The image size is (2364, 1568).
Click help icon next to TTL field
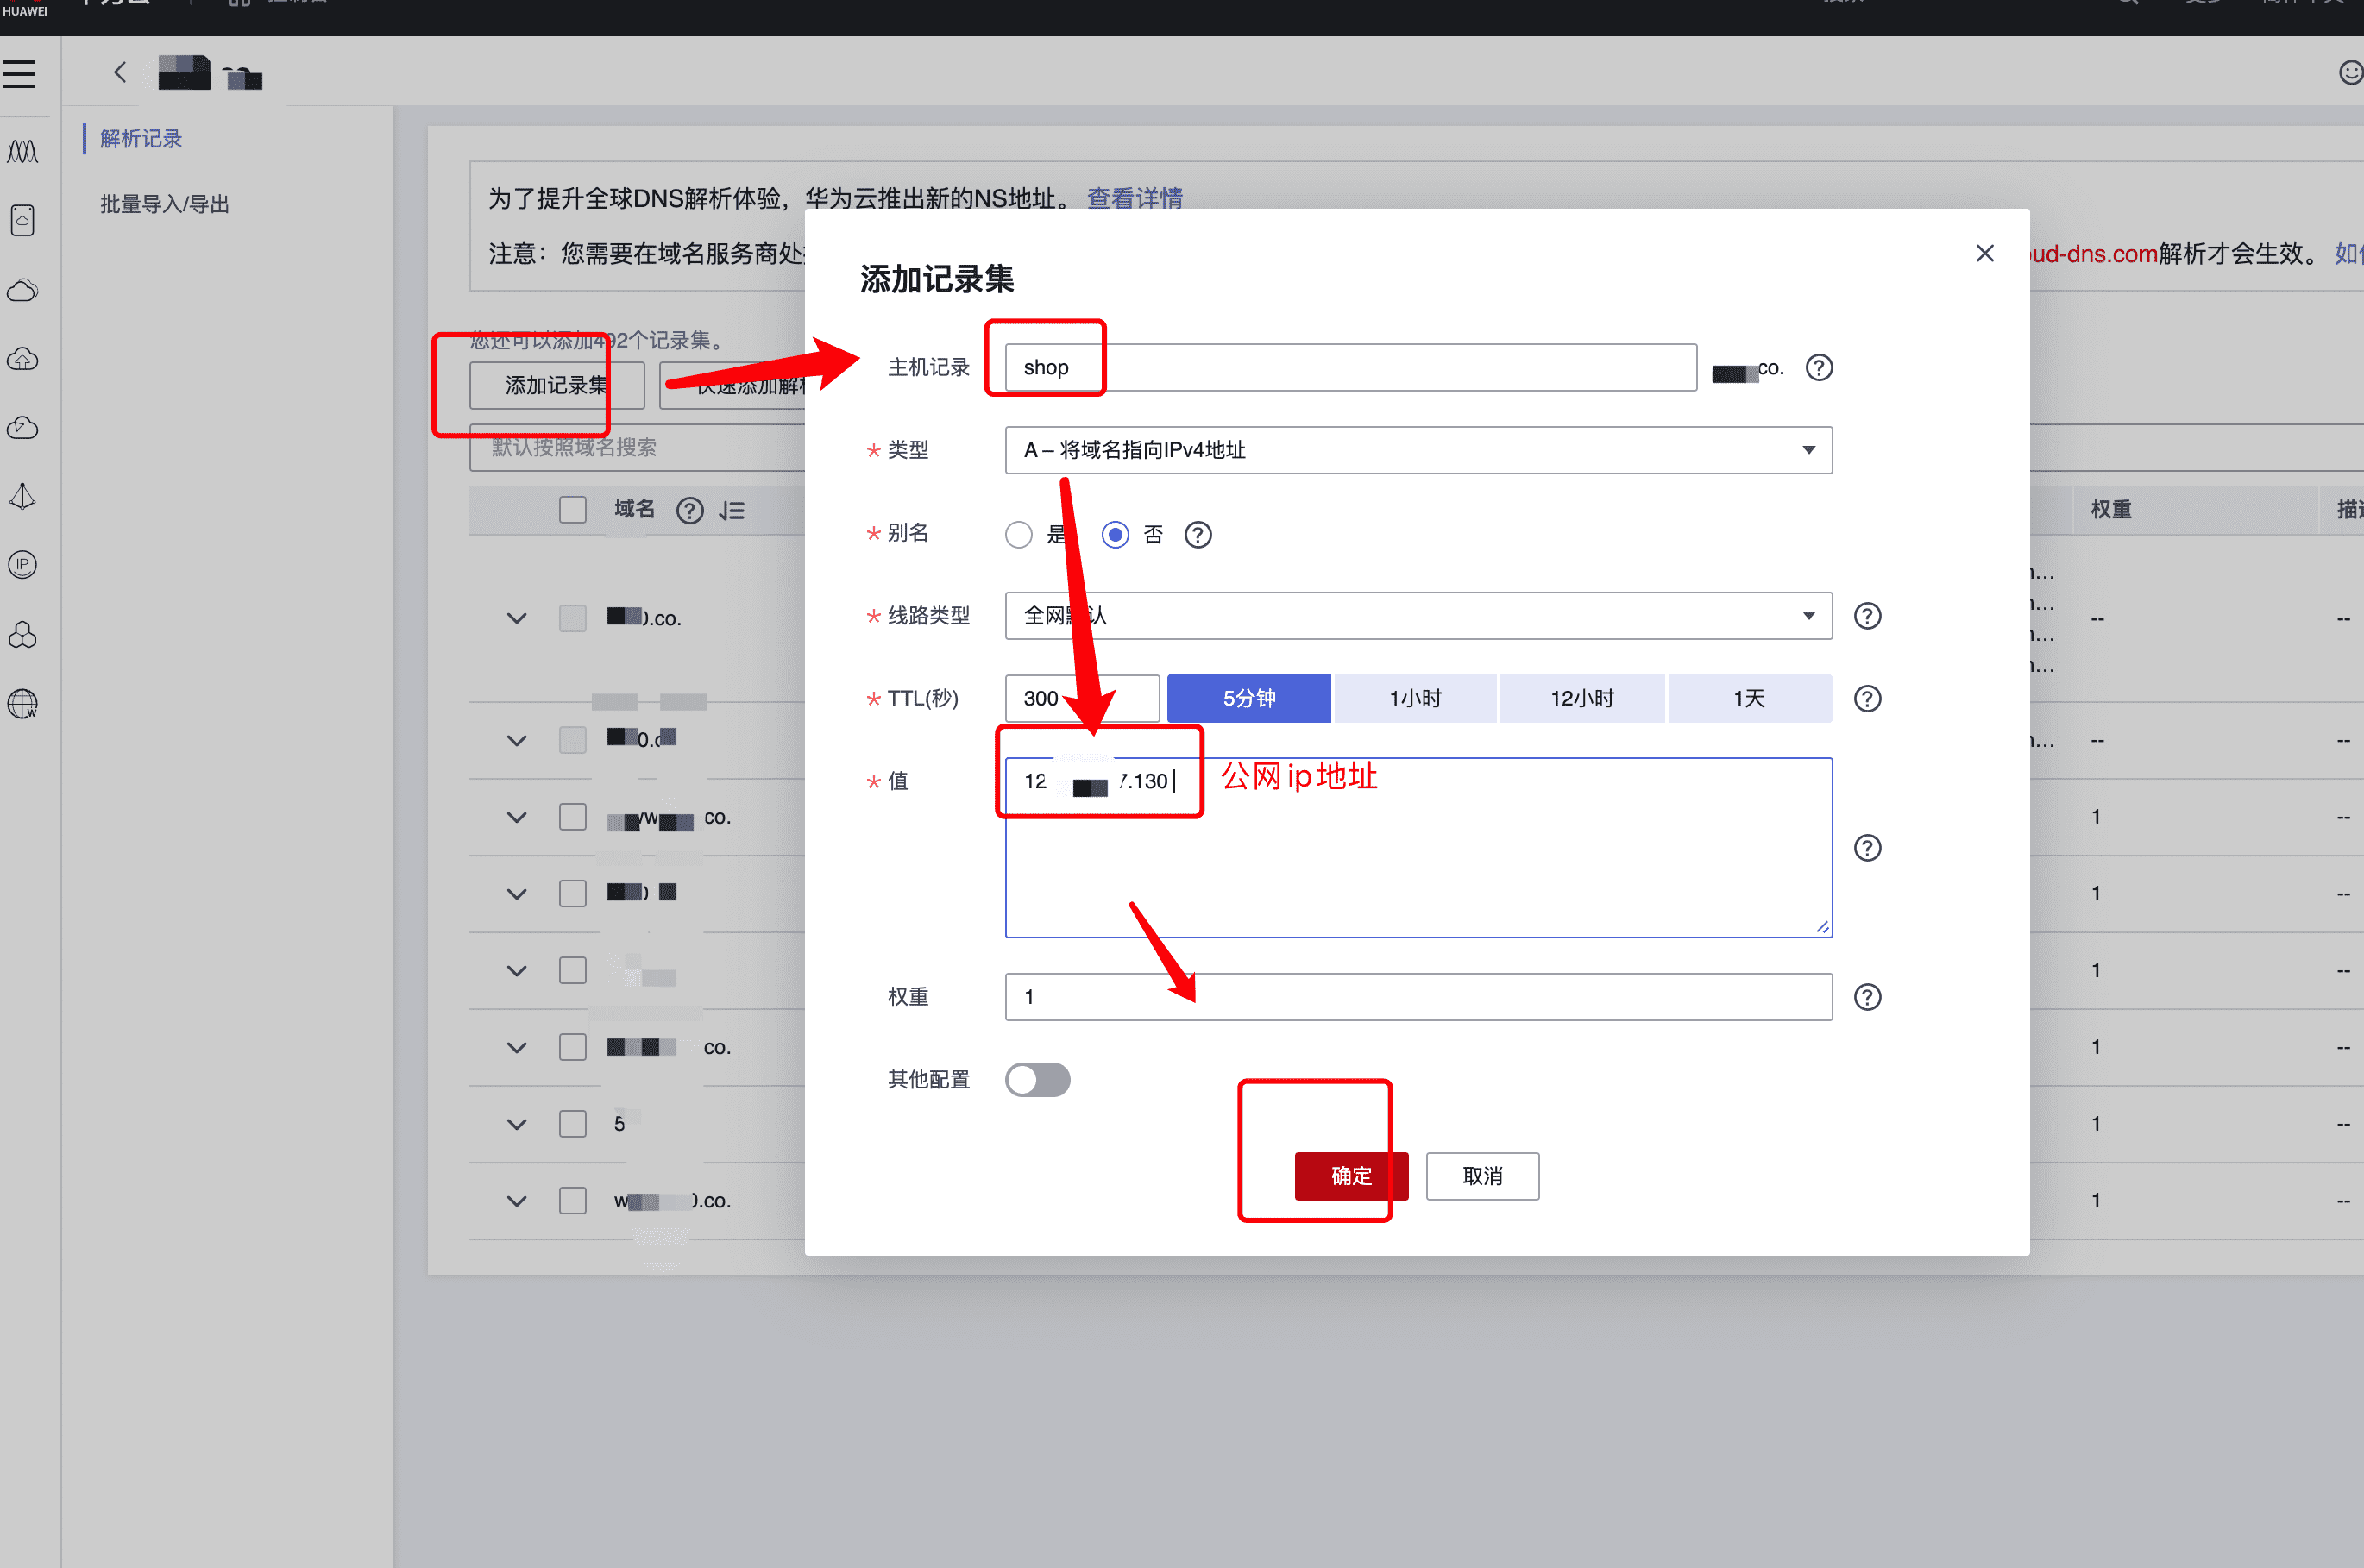pyautogui.click(x=1867, y=699)
